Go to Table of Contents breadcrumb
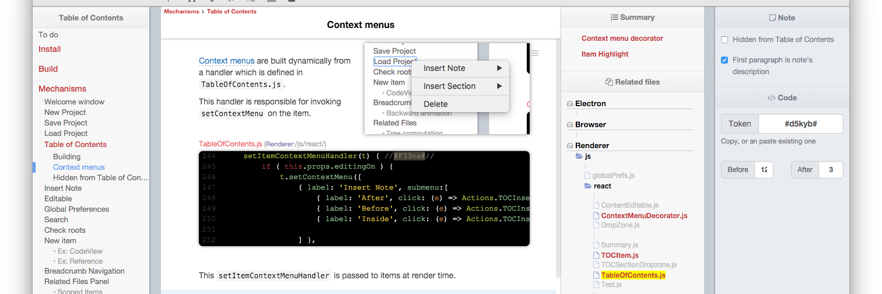 click(232, 12)
